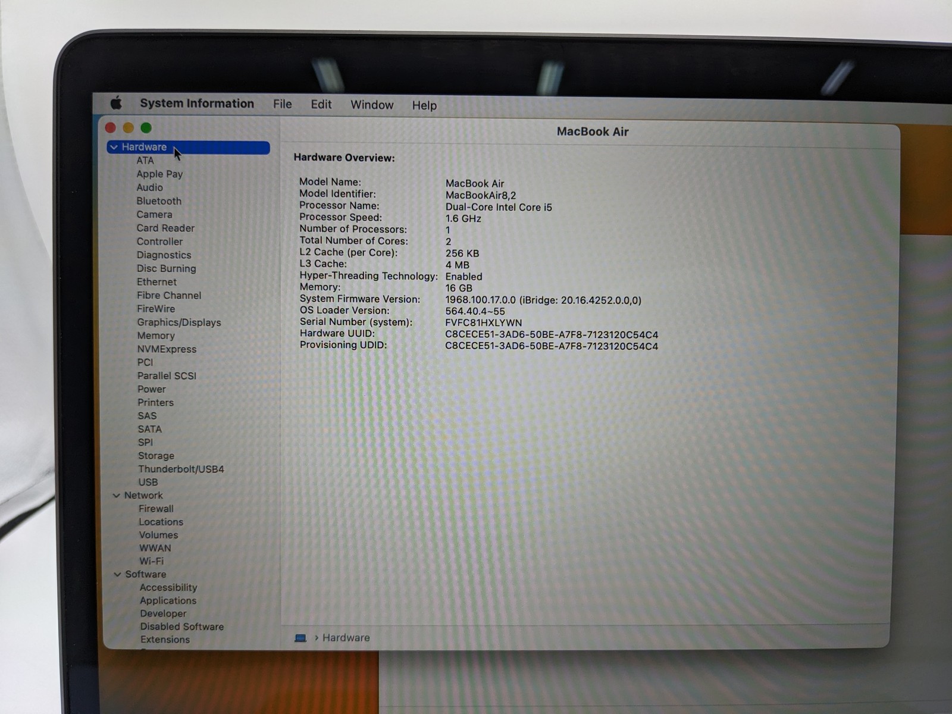Click the model identifier MacBookAir8,2

[x=481, y=196]
